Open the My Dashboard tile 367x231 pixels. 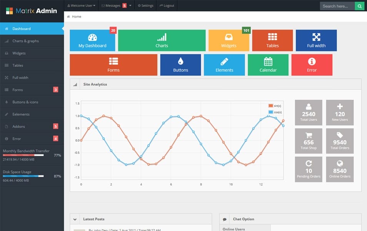click(92, 40)
